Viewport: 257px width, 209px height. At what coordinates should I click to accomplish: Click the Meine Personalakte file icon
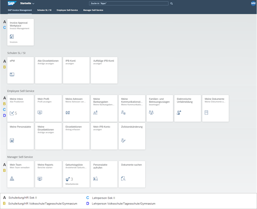click(x=12, y=140)
